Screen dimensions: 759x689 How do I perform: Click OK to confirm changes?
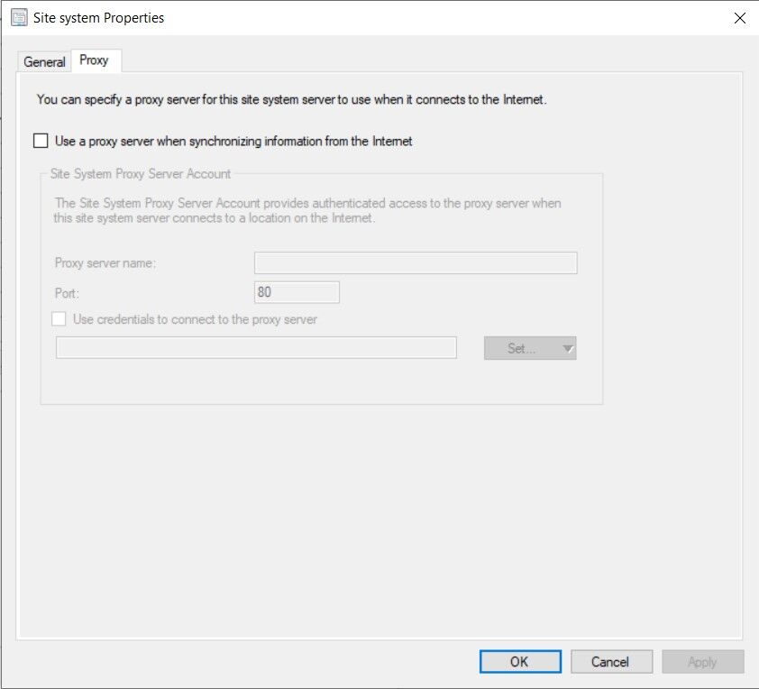click(x=520, y=661)
